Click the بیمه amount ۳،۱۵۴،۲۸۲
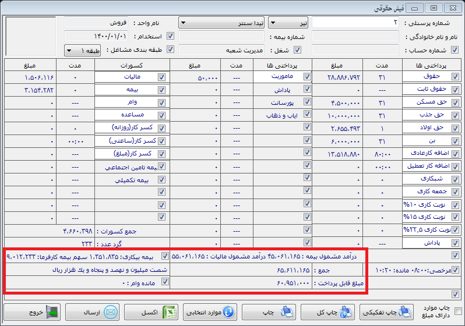The height and width of the screenshot is (326, 465). (x=39, y=90)
